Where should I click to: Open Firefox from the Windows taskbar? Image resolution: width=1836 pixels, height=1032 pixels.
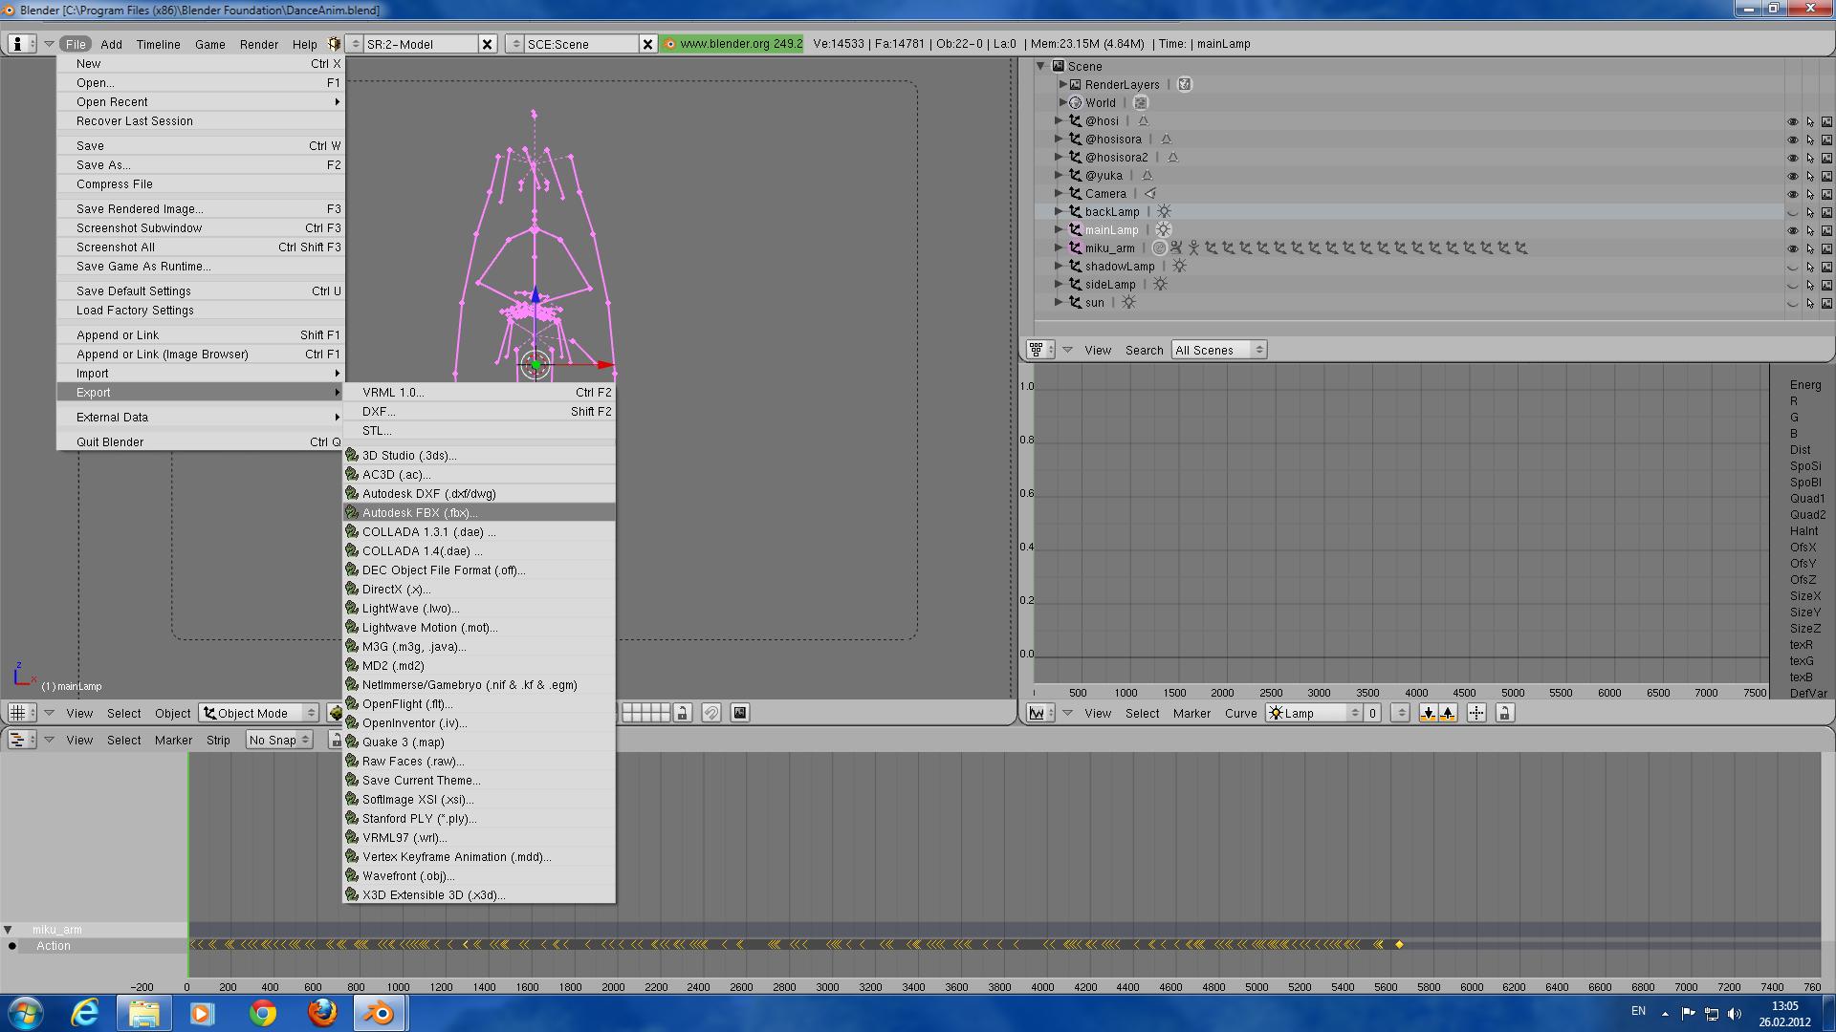click(322, 1013)
